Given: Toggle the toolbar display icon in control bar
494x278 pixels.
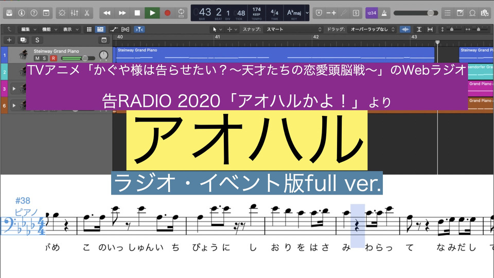Looking at the screenshot, I should 46,13.
